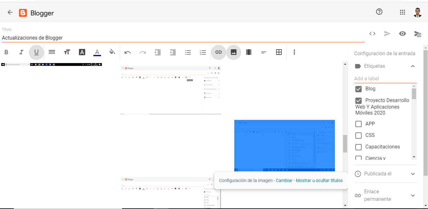Uncheck the Blog label checkbox
This screenshot has width=428, height=209.
tap(359, 89)
